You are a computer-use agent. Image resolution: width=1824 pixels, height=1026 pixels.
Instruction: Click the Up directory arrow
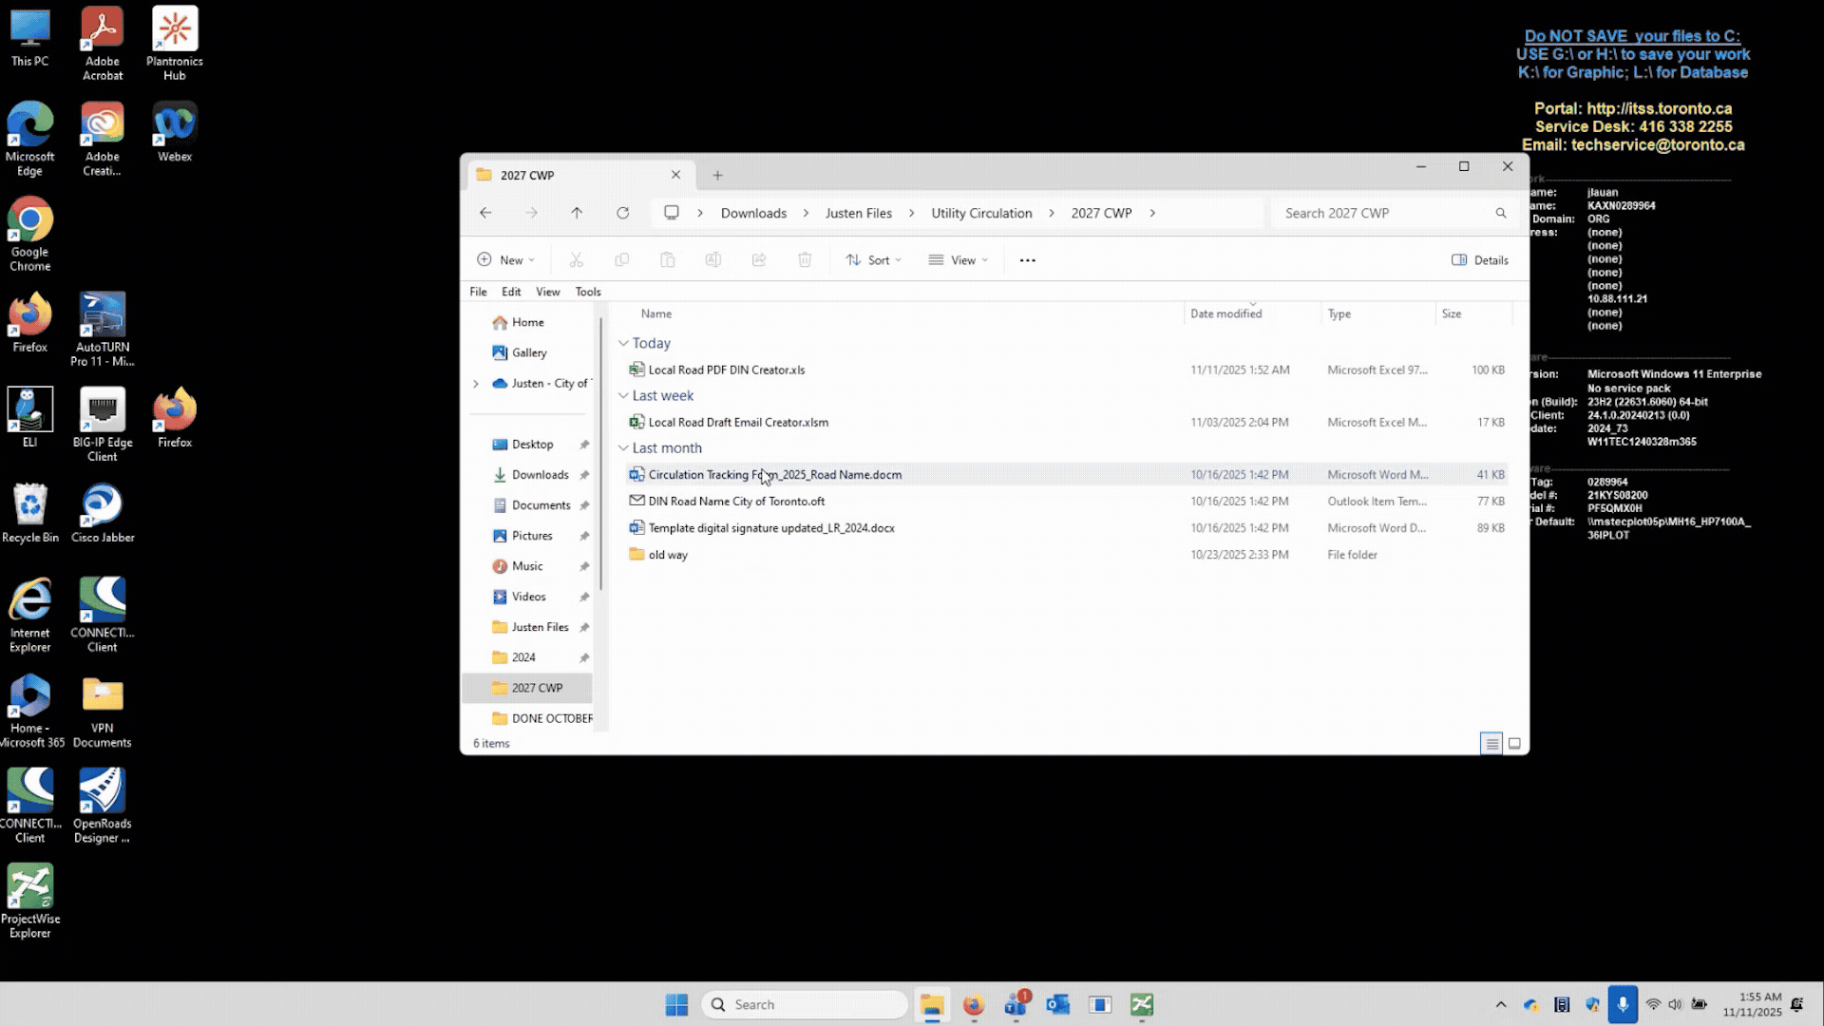(x=577, y=213)
